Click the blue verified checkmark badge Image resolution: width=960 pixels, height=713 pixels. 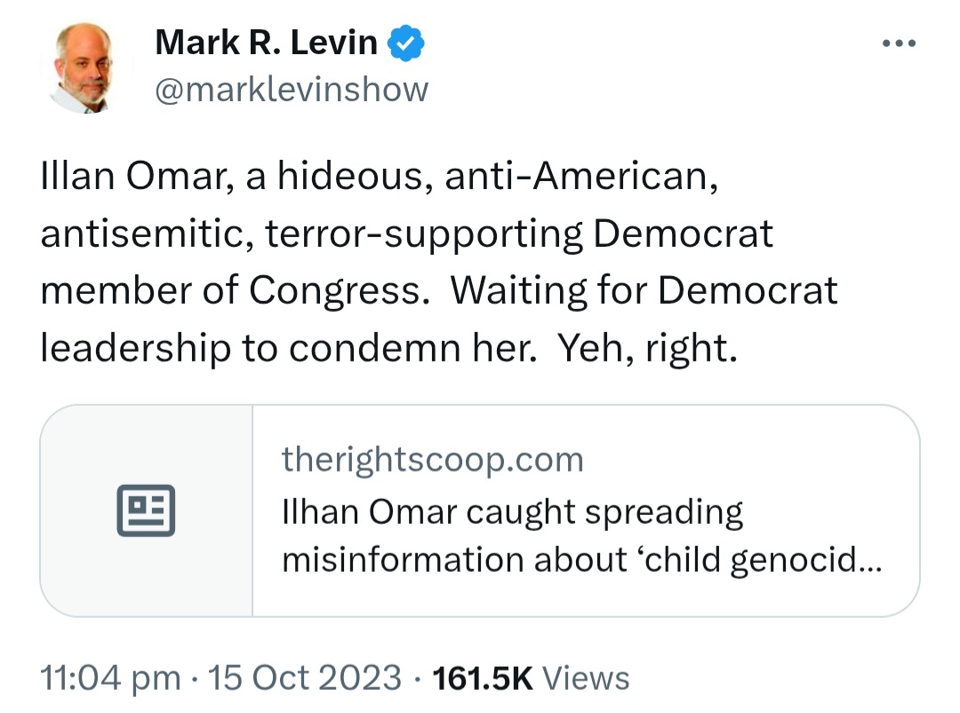pyautogui.click(x=406, y=43)
